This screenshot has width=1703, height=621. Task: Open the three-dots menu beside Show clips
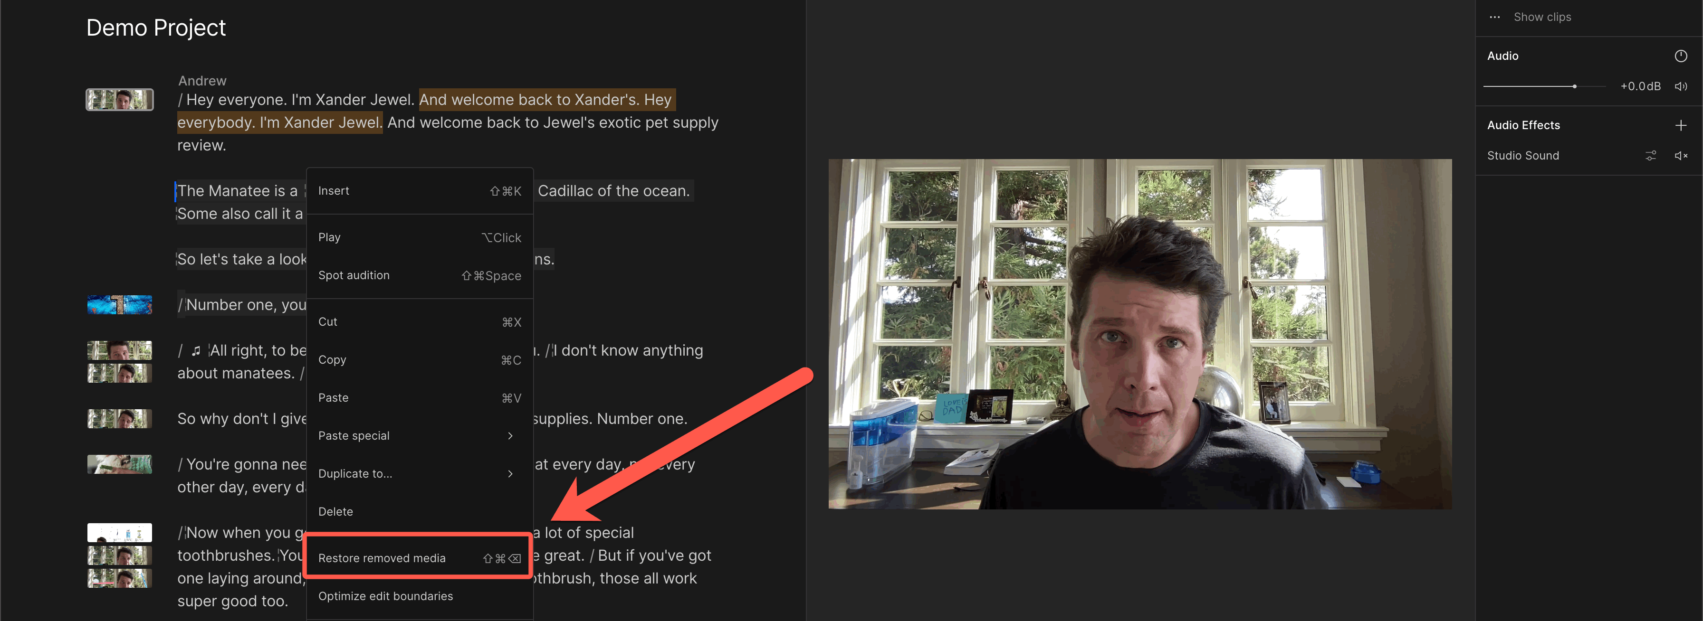pos(1494,17)
